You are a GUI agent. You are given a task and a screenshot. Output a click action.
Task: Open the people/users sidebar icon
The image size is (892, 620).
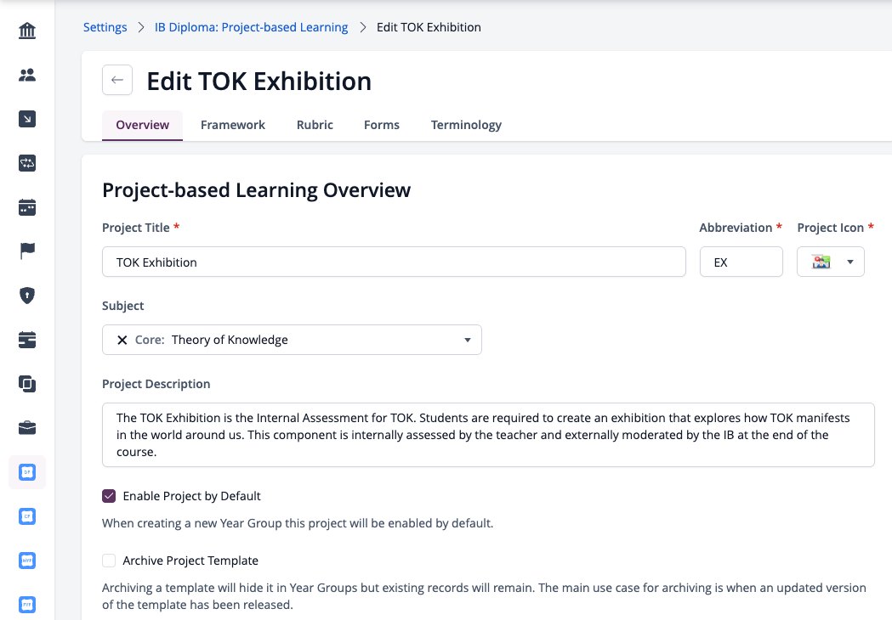point(26,75)
